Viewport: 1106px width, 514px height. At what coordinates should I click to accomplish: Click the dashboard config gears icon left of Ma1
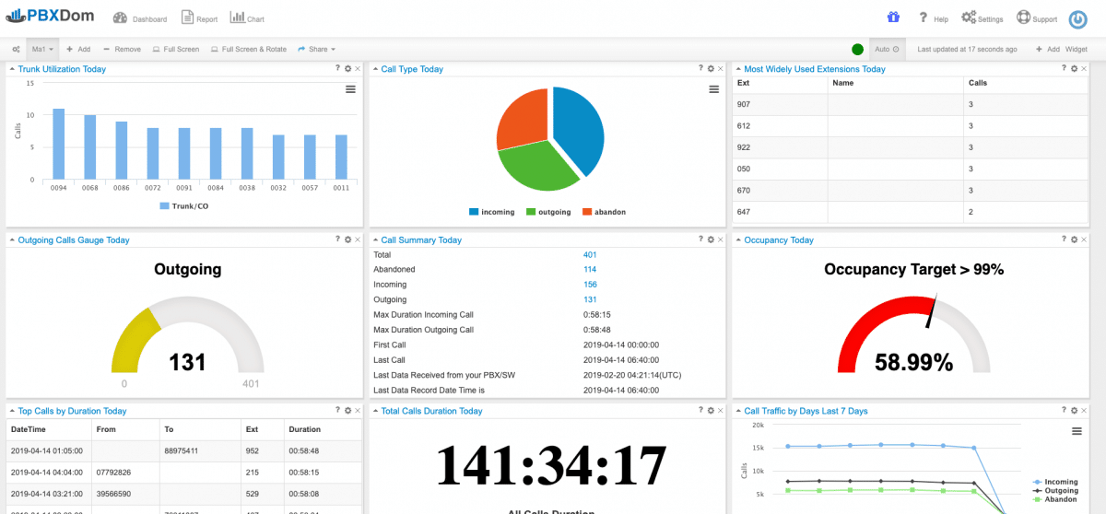(x=16, y=49)
